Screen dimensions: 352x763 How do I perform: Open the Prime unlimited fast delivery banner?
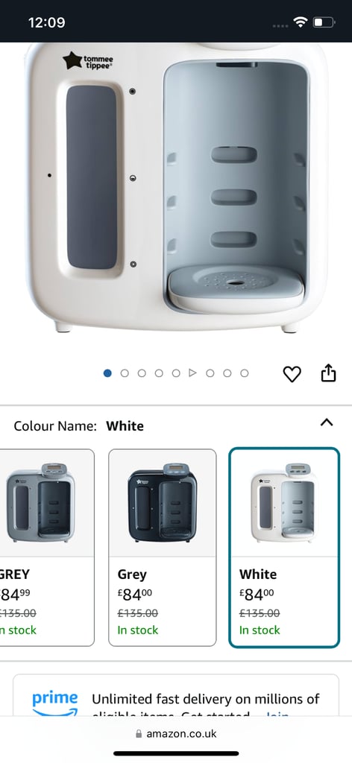pos(176,695)
